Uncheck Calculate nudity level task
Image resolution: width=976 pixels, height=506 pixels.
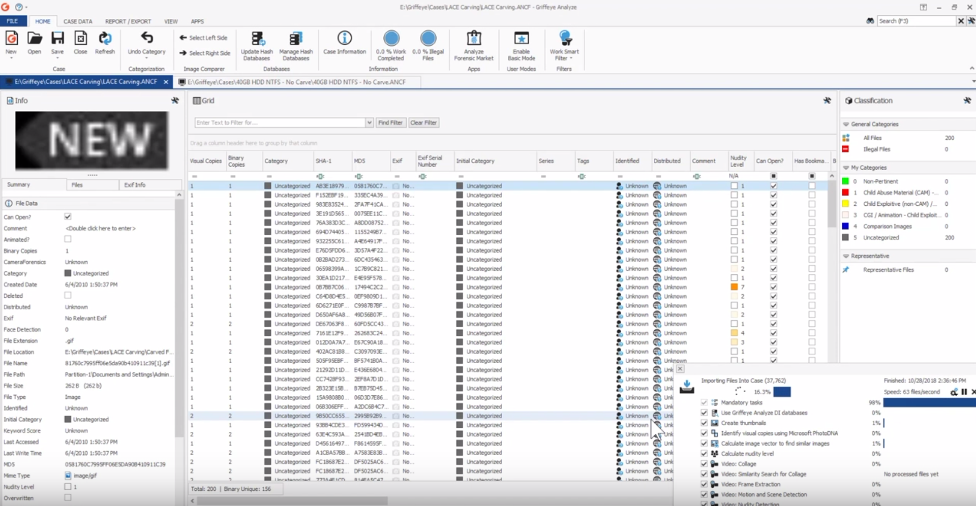tap(704, 454)
